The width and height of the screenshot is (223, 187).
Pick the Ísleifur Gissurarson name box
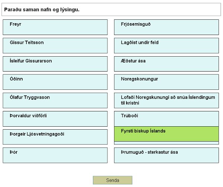[x=55, y=64]
